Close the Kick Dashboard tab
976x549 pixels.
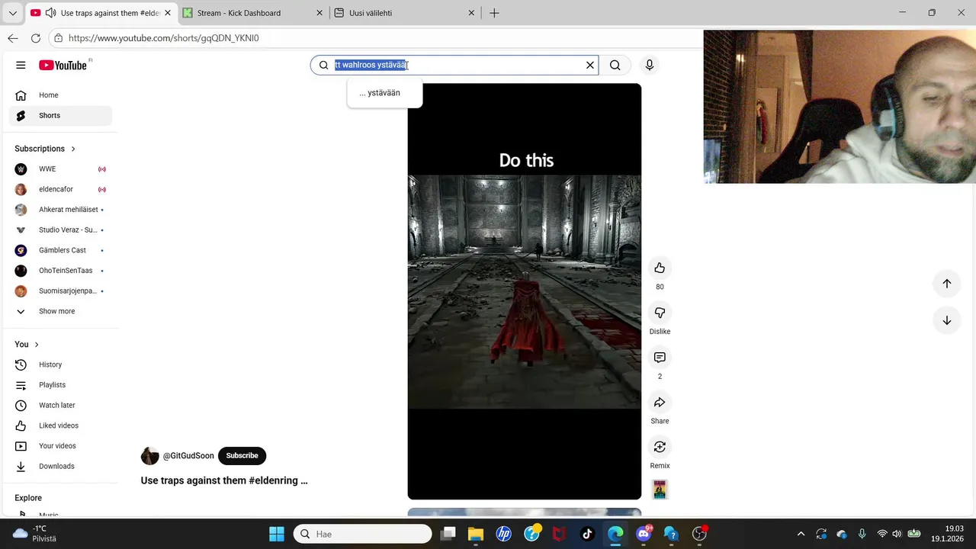click(319, 13)
